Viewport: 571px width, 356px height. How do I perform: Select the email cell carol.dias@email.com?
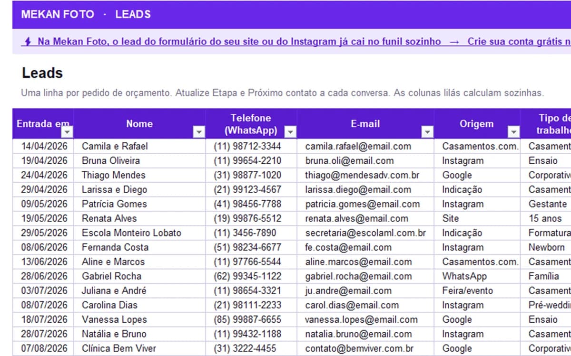pos(365,305)
